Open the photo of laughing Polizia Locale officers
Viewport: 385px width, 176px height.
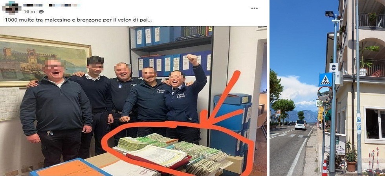(133, 101)
